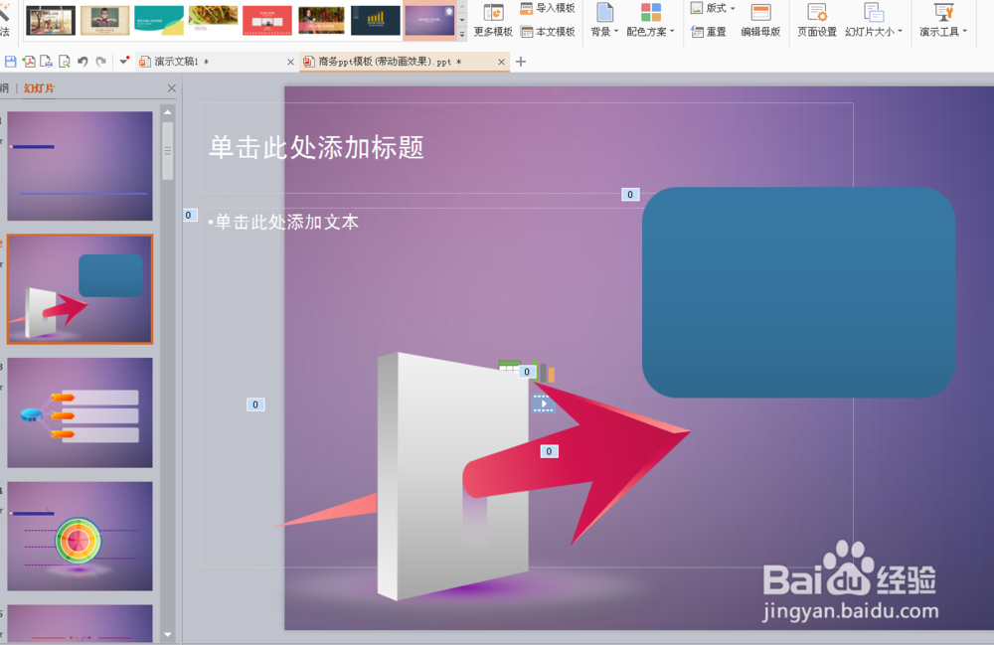Click the title placeholder 单击此处添加标题

coord(316,148)
